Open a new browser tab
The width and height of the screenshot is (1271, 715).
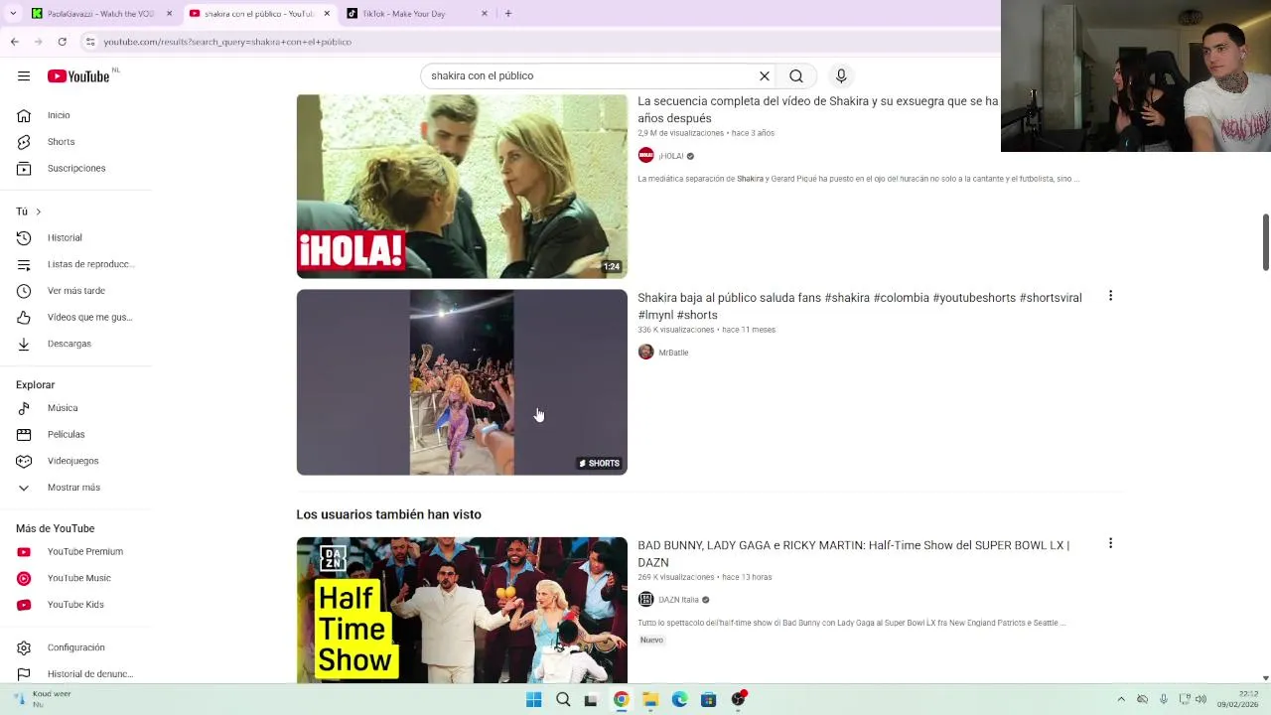508,14
